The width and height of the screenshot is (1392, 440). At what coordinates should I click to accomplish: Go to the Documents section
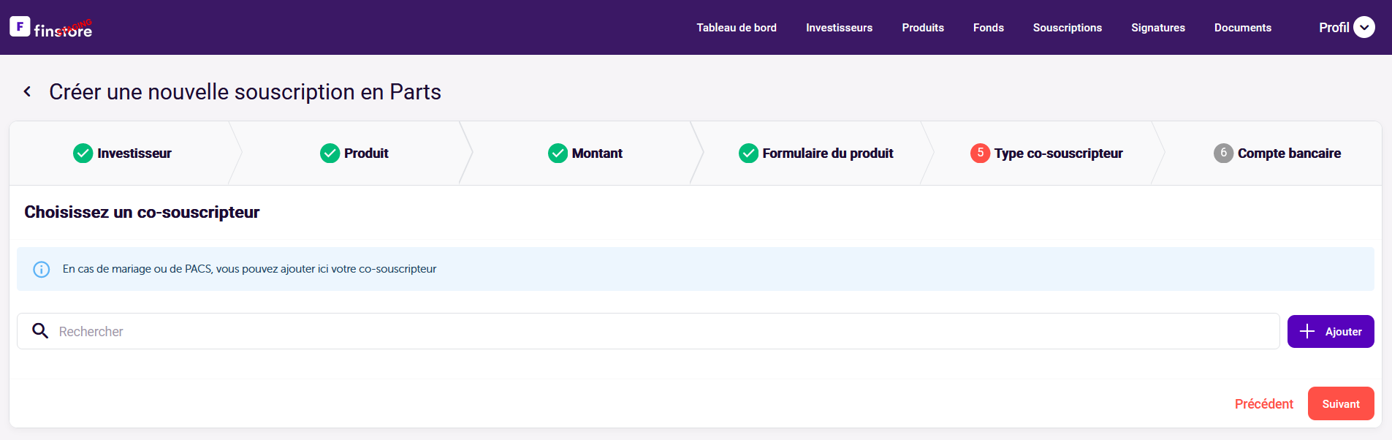(1242, 28)
